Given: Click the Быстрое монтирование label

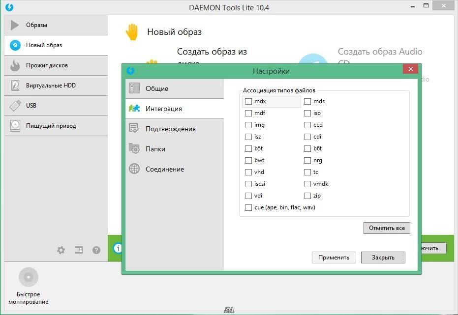Looking at the screenshot, I should pos(29,298).
